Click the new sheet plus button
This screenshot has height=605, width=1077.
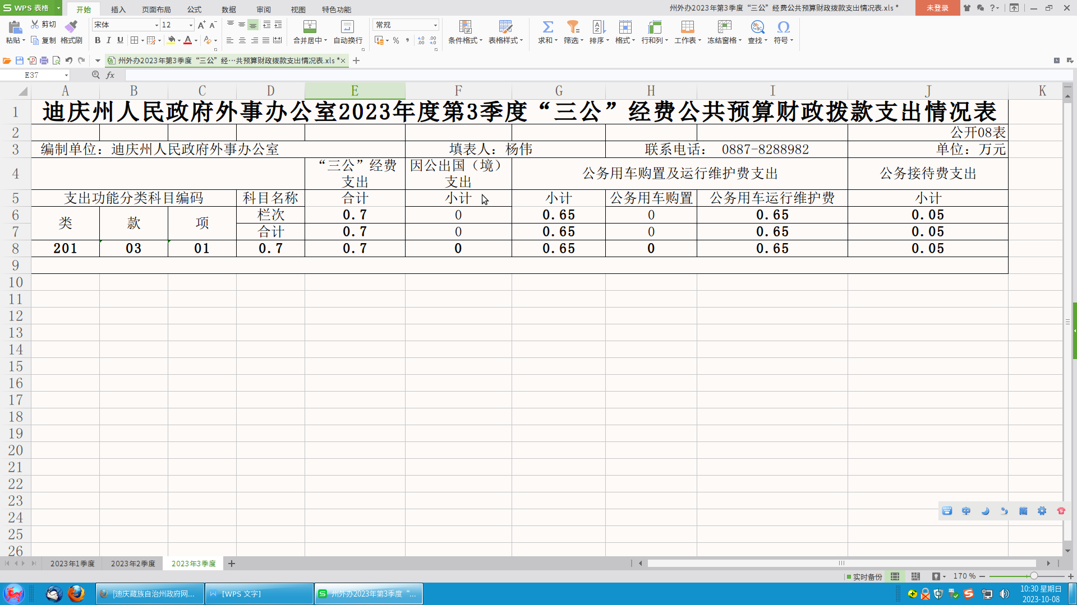tap(232, 564)
